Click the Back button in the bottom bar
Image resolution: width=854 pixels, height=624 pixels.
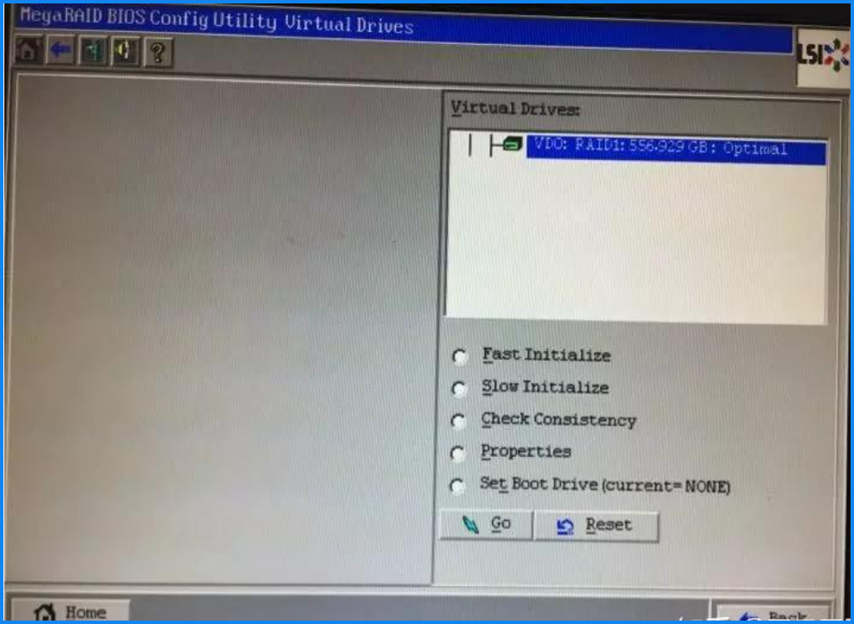click(x=773, y=615)
